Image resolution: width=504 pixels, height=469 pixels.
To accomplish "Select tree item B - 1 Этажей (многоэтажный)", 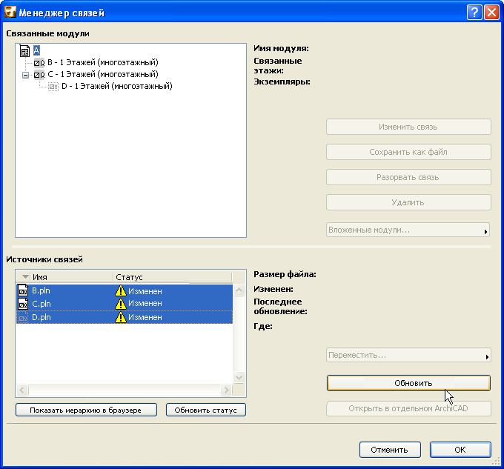I will tap(103, 62).
